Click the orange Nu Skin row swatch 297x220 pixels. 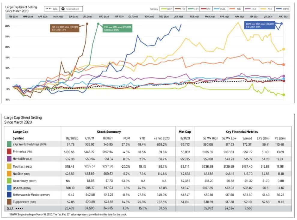point(9,174)
